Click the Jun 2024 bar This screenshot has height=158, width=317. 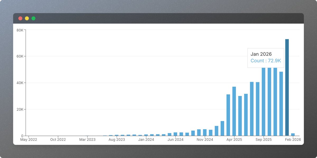click(x=175, y=134)
